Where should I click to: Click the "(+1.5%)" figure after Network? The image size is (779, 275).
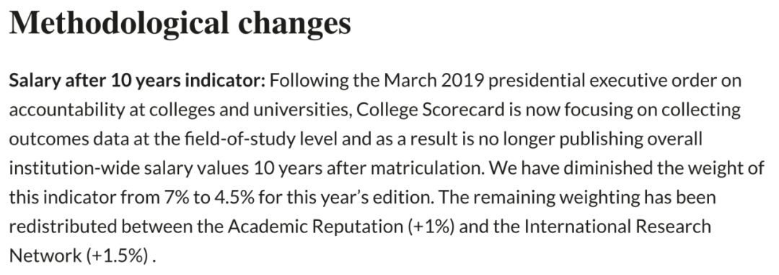(x=118, y=256)
